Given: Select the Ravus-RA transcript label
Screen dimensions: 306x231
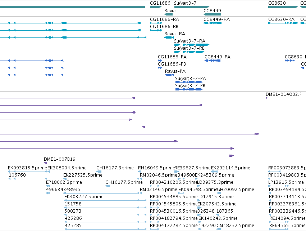Looking at the screenshot, I should pyautogui.click(x=175, y=34).
